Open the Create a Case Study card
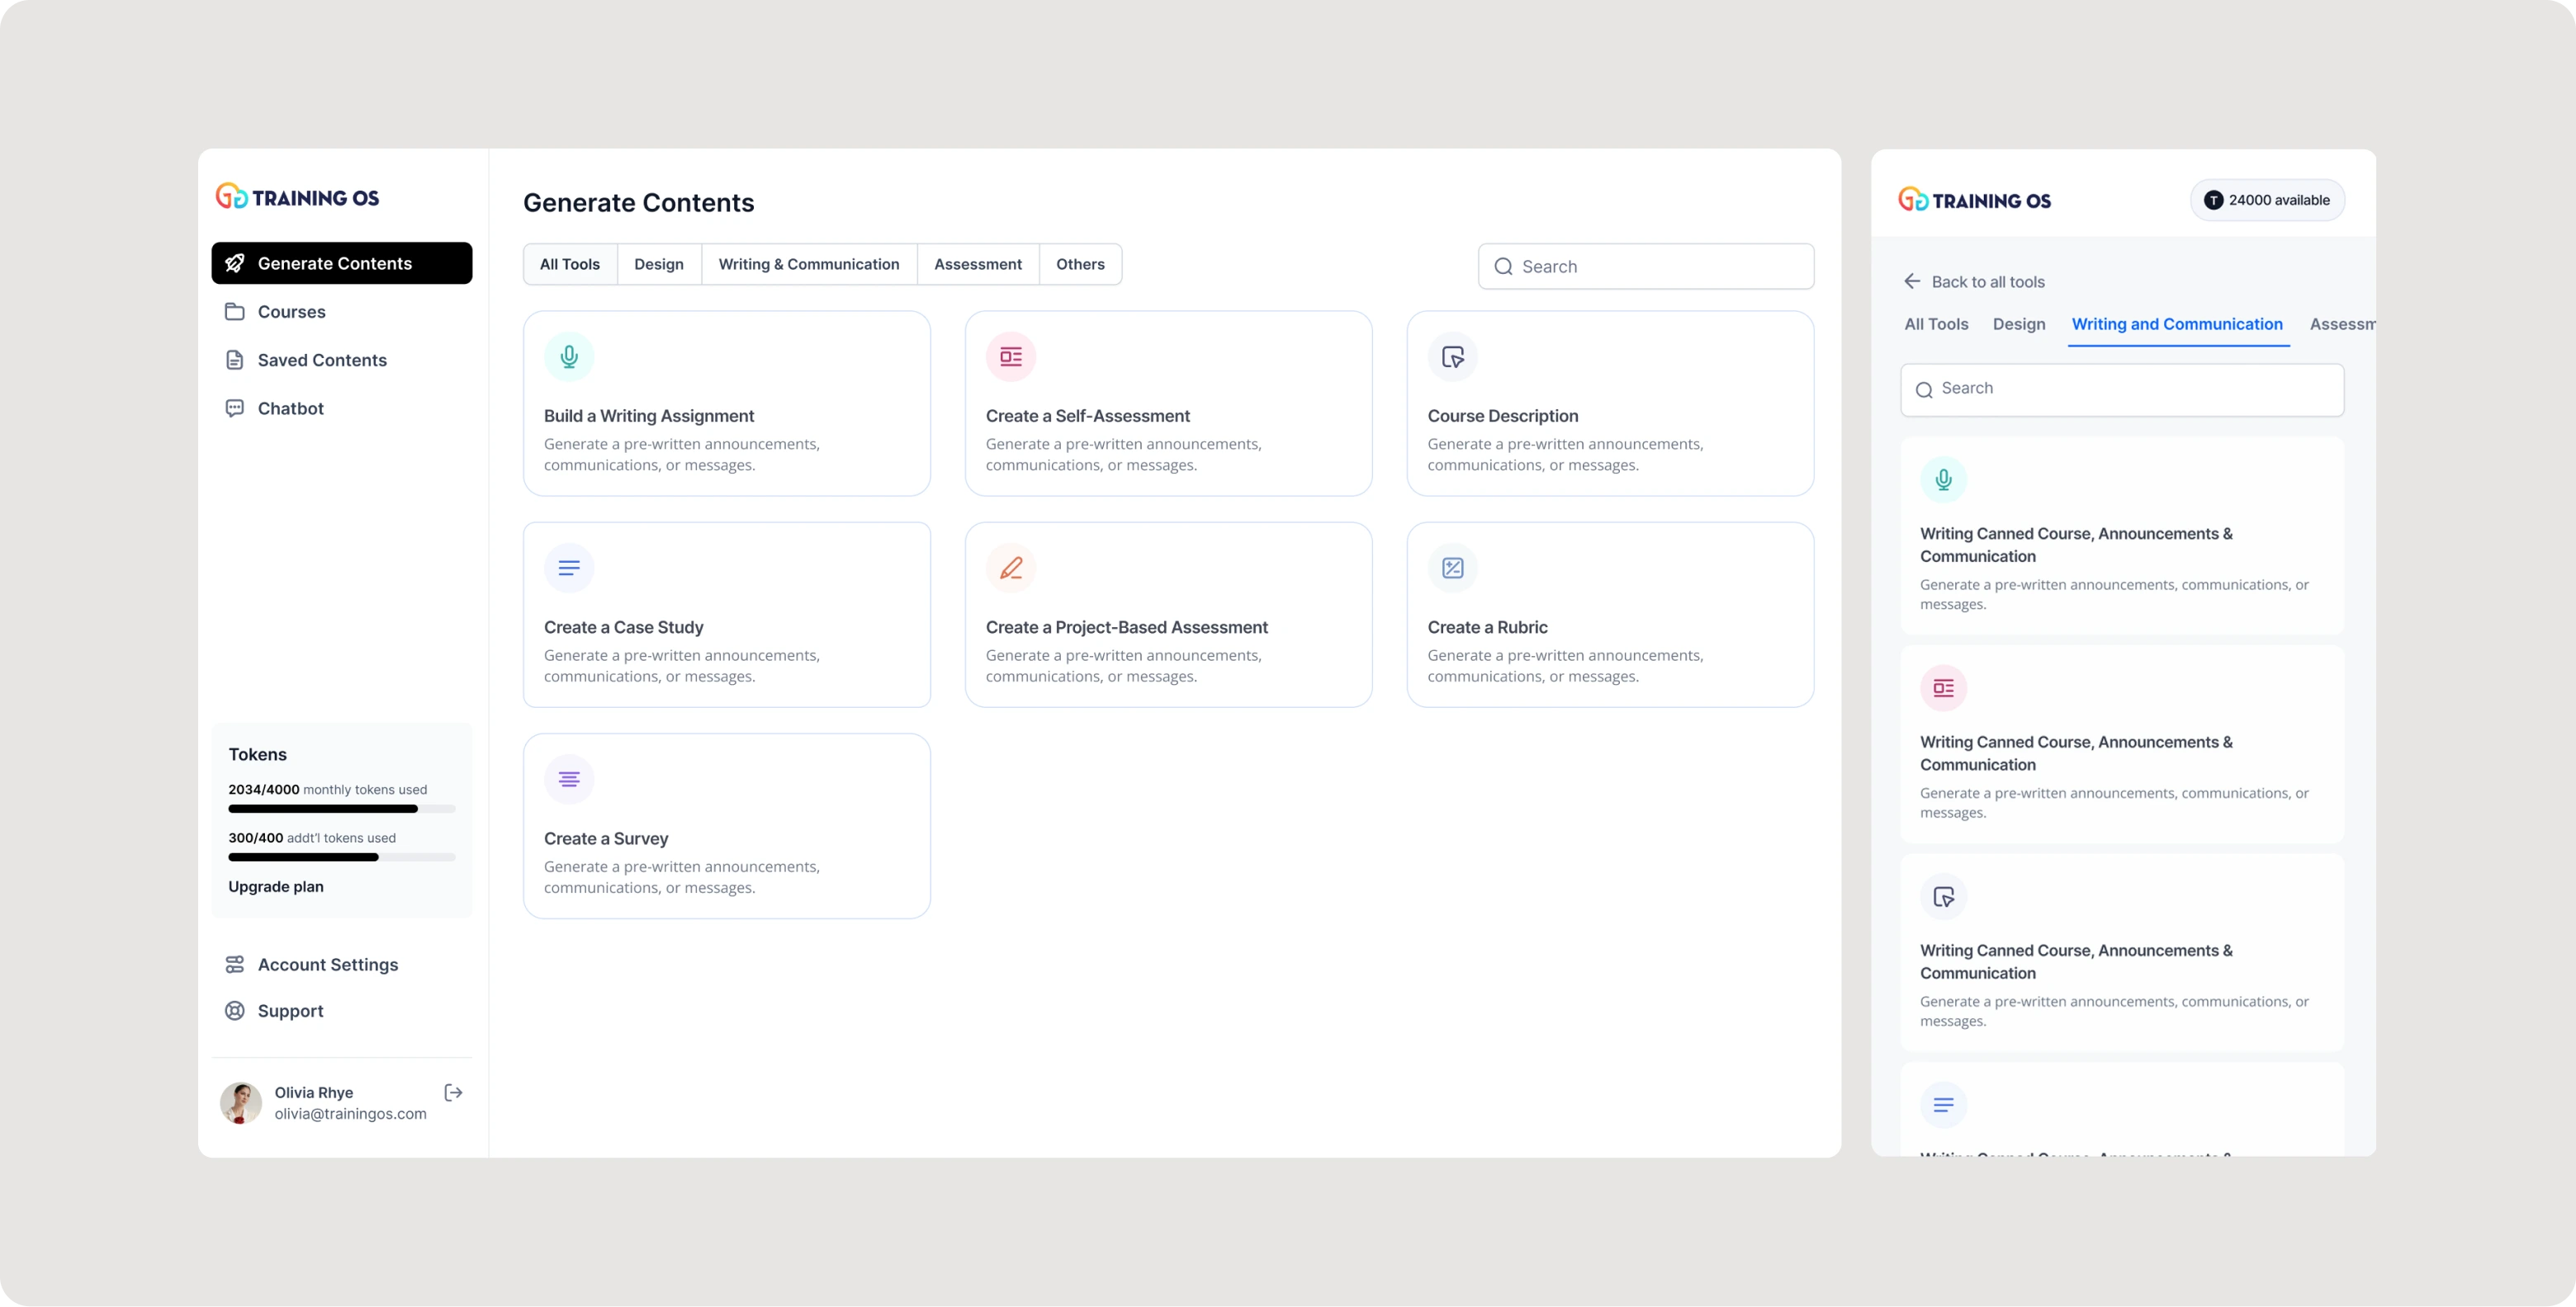Image resolution: width=2576 pixels, height=1307 pixels. [726, 615]
